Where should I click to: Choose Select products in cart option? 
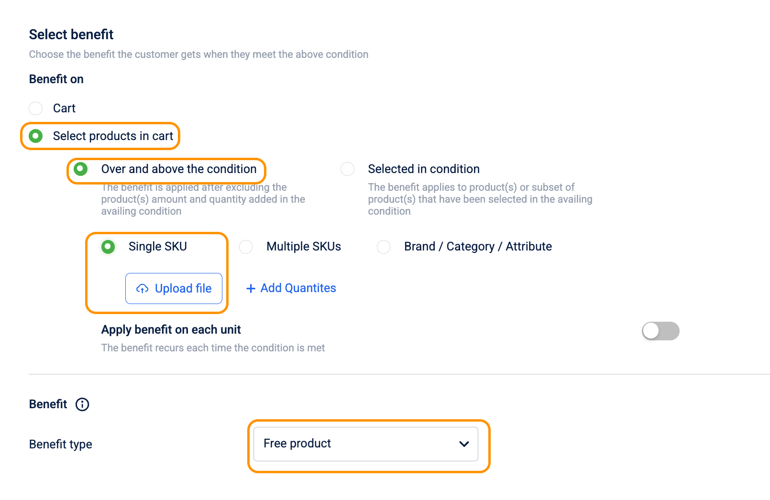tap(36, 136)
